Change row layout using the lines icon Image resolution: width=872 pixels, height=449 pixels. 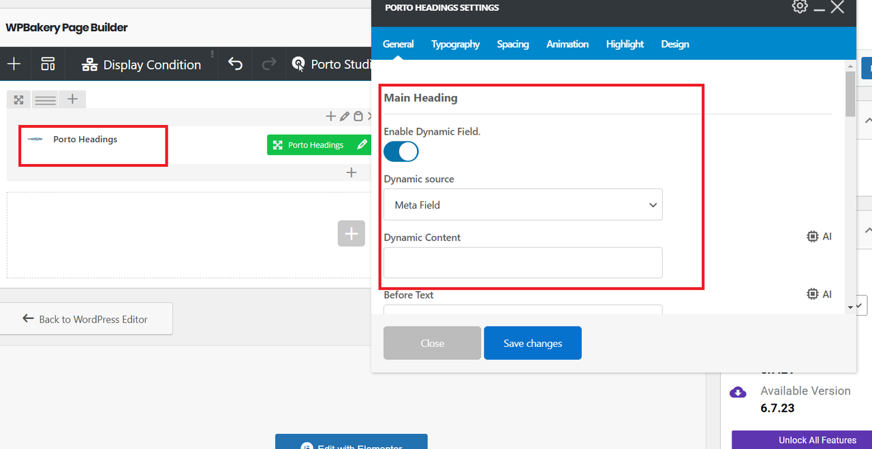pos(46,99)
